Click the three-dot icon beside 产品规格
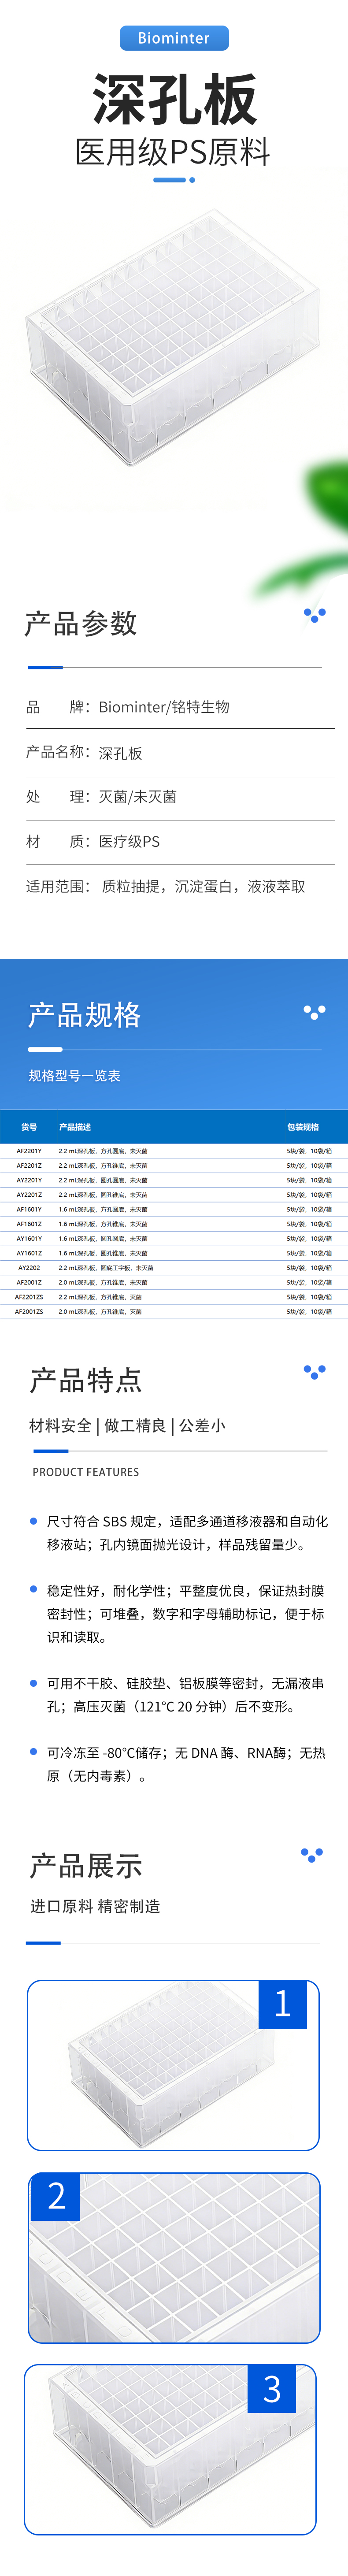 pos(314,1012)
